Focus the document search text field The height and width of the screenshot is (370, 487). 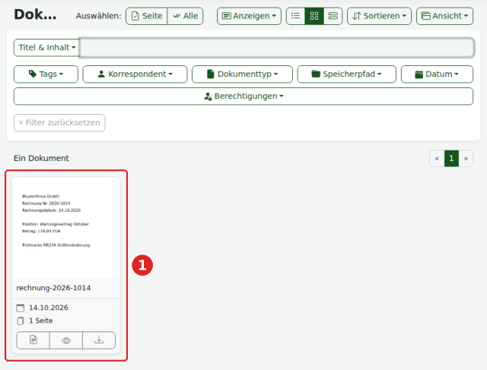277,47
